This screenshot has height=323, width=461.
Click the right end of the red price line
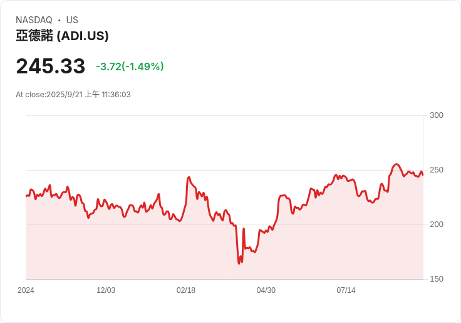[423, 174]
